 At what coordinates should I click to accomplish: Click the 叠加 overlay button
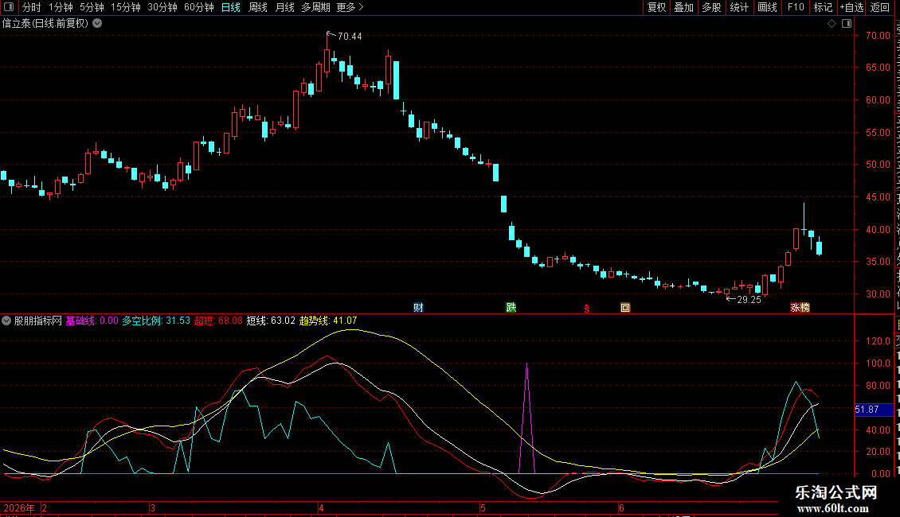point(683,7)
